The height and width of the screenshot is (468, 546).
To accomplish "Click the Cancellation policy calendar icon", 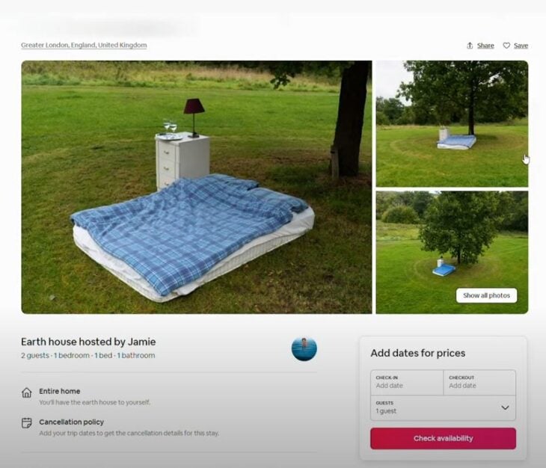I will click(27, 423).
